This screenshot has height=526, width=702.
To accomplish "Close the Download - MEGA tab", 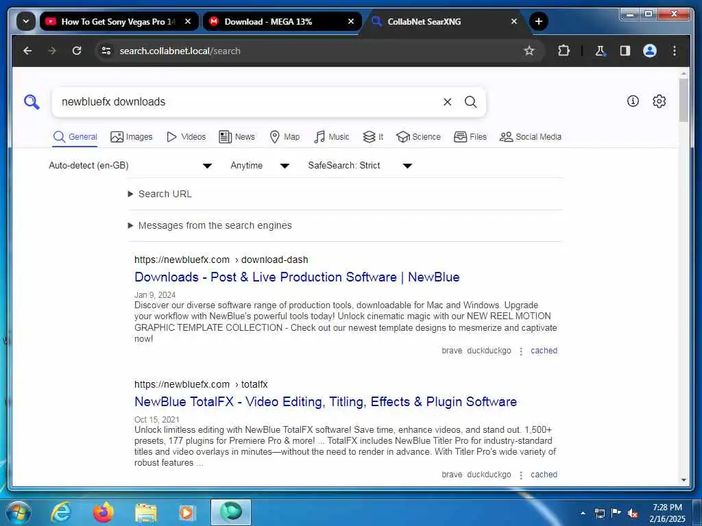I will coord(351,21).
